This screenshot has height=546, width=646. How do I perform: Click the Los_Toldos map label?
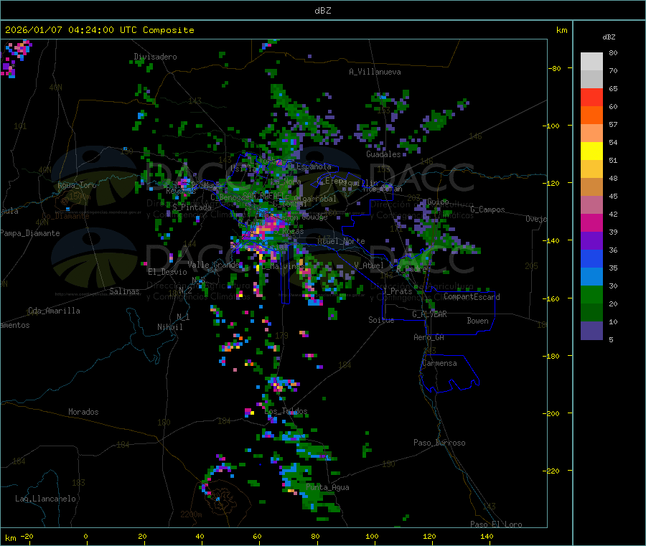pos(286,411)
